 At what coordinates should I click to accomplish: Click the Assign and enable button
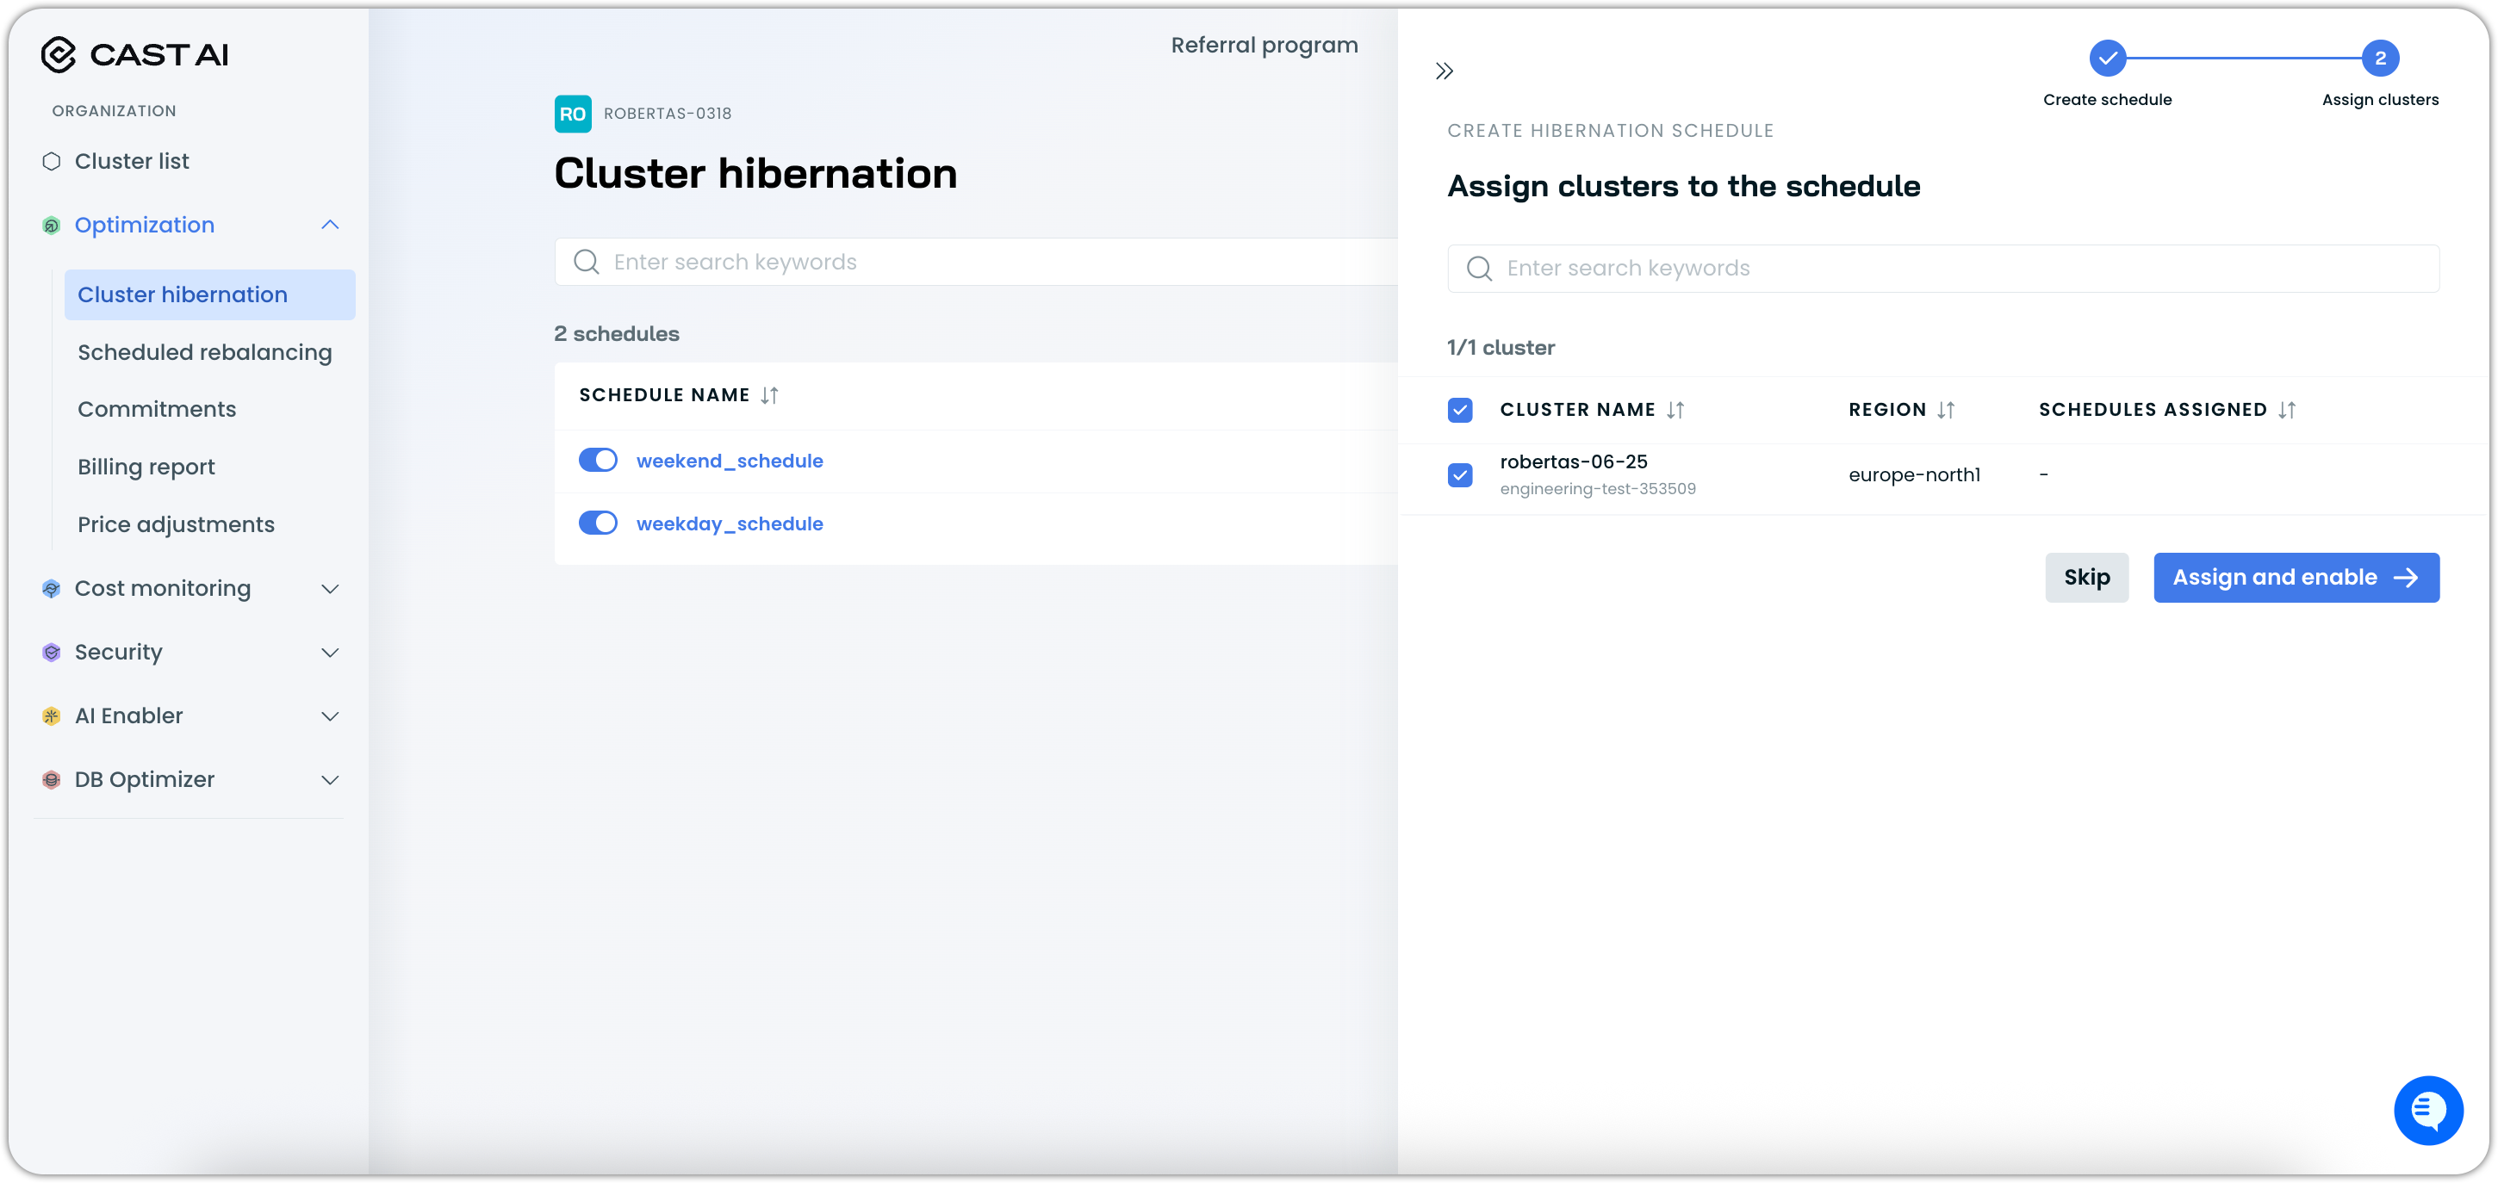[2296, 578]
